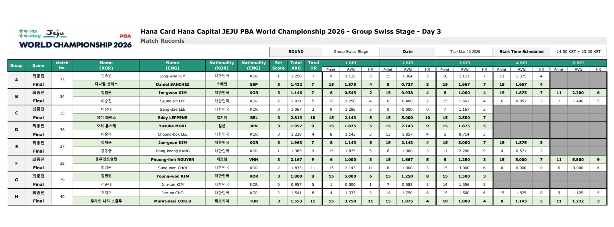Click the date cell Mar 10 2026
The image size is (614, 227).
click(x=465, y=52)
